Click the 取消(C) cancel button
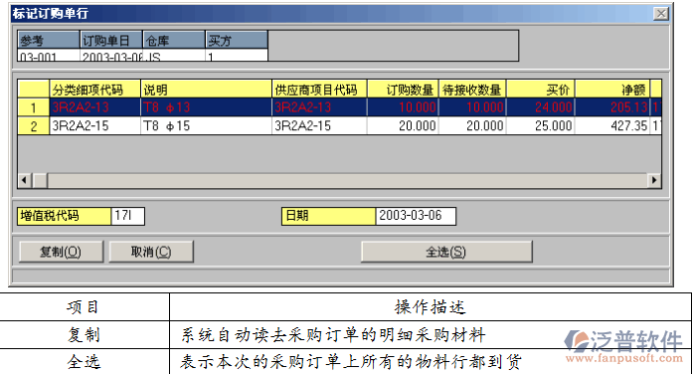693x374 pixels. click(151, 252)
